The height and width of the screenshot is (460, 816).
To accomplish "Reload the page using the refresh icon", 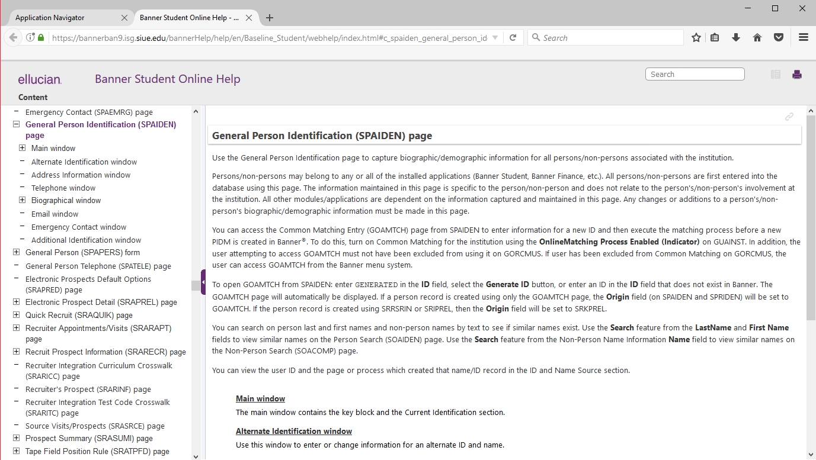I will click(x=513, y=38).
